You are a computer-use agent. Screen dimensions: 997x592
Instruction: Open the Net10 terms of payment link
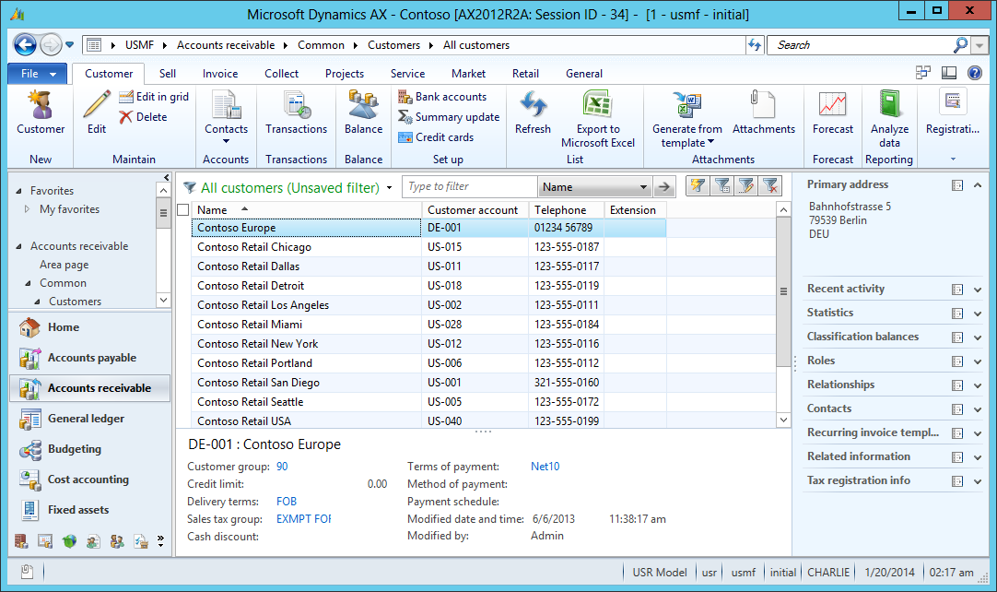pyautogui.click(x=545, y=467)
